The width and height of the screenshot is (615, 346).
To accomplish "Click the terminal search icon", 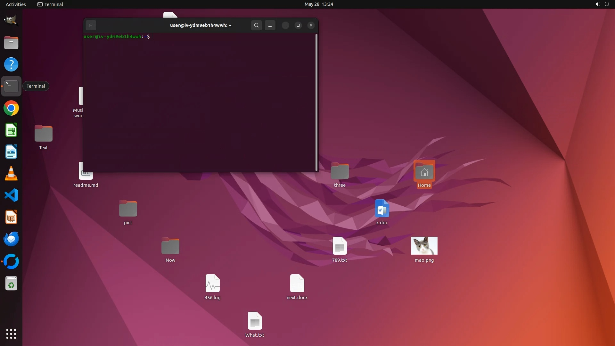I will [256, 25].
